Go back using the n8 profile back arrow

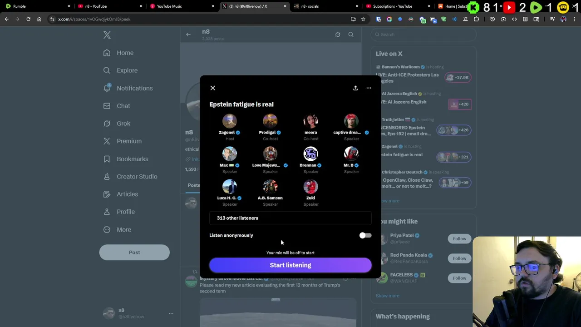point(188,35)
